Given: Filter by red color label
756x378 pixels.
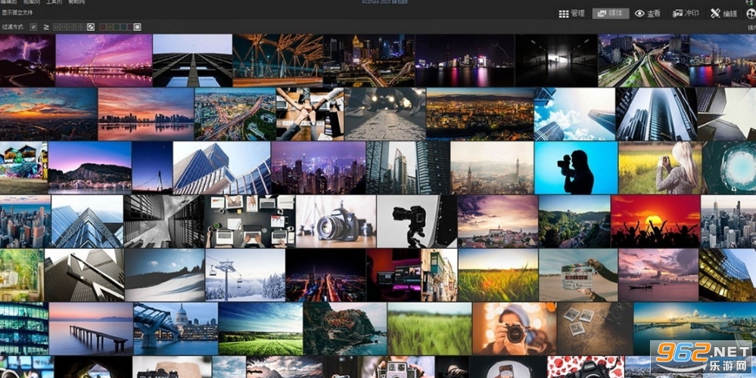Looking at the screenshot, I should tap(103, 27).
